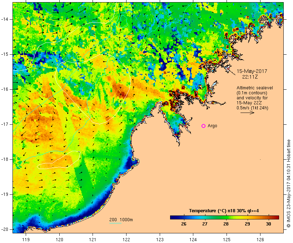The image size is (293, 243).
Task: Click latitude label -14 on the axis
Action: point(4,19)
